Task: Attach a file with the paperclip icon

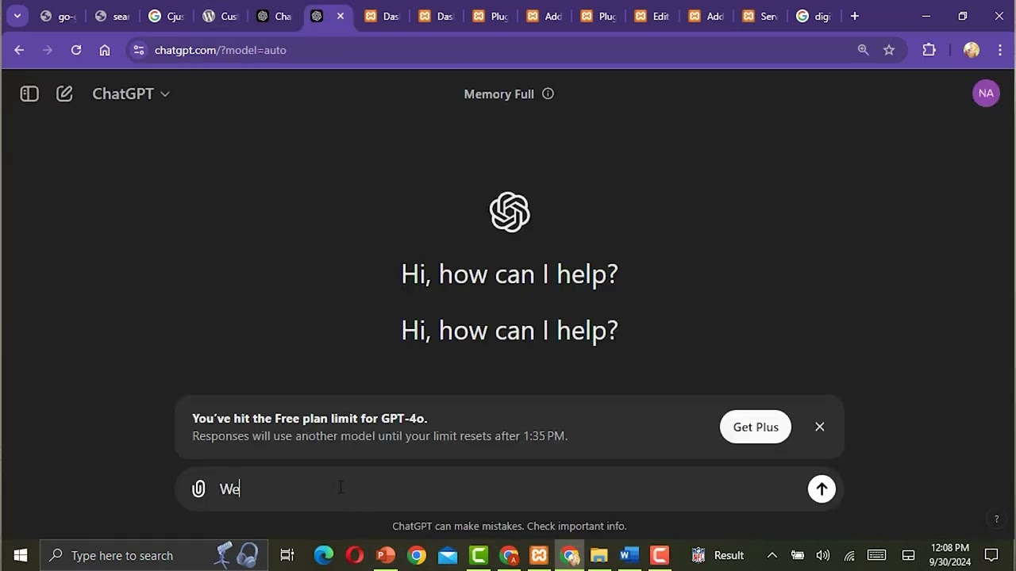Action: coord(198,489)
